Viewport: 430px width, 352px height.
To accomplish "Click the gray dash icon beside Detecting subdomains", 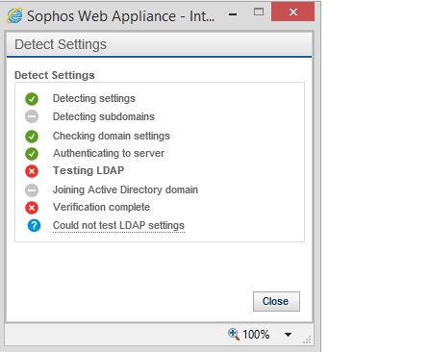I will coord(32,116).
